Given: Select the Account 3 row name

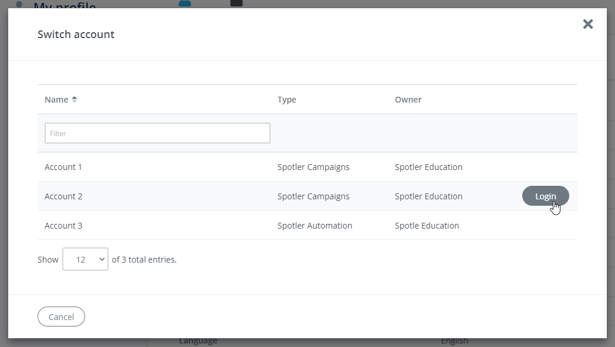Looking at the screenshot, I should pyautogui.click(x=63, y=226).
